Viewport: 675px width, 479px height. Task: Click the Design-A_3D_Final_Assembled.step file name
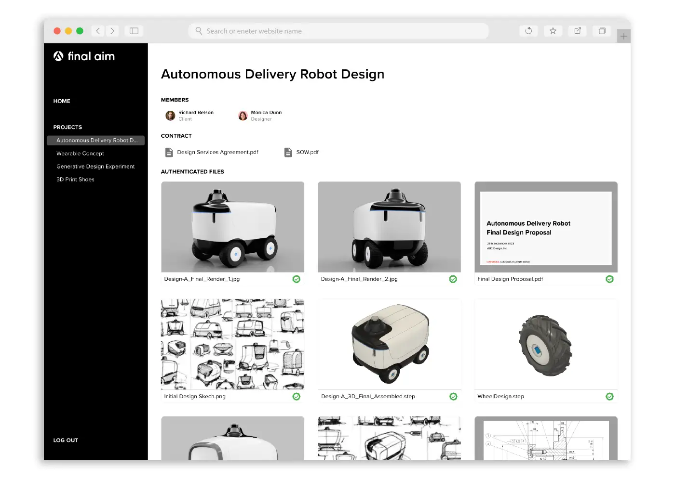(368, 397)
